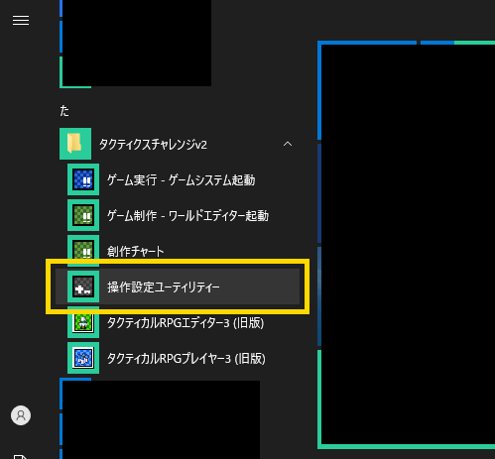Click the gamepad icon for 操作設定ユーティリティー

click(x=83, y=287)
